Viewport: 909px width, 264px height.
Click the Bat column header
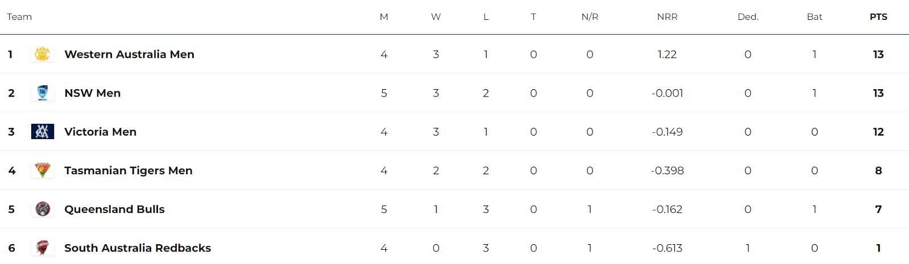[815, 17]
